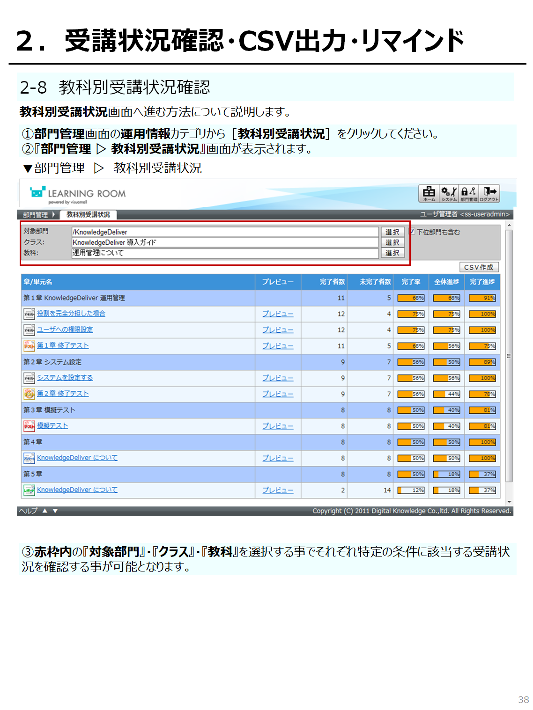Click the icon beside 模擬テスト link

click(29, 426)
